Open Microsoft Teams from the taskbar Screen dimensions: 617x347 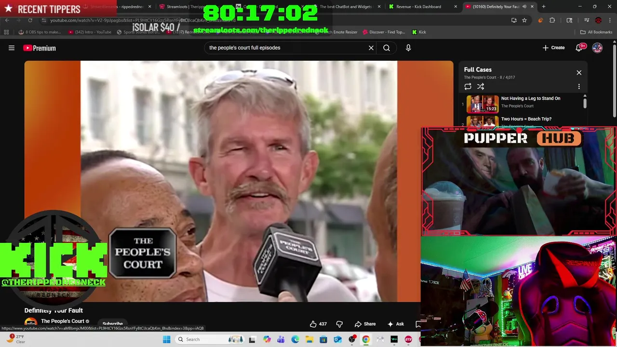281,339
